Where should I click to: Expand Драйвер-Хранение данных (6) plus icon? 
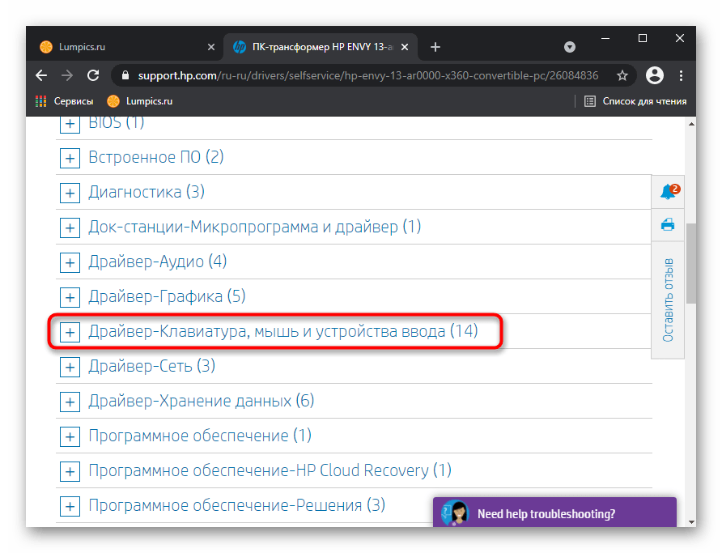pyautogui.click(x=70, y=402)
